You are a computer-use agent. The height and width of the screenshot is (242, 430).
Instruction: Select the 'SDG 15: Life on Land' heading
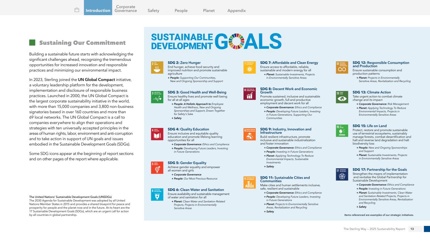click(x=370, y=126)
